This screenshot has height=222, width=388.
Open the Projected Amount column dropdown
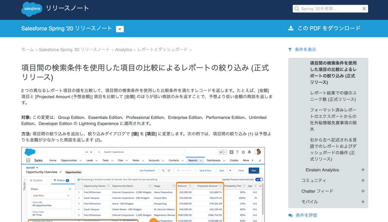(221, 186)
